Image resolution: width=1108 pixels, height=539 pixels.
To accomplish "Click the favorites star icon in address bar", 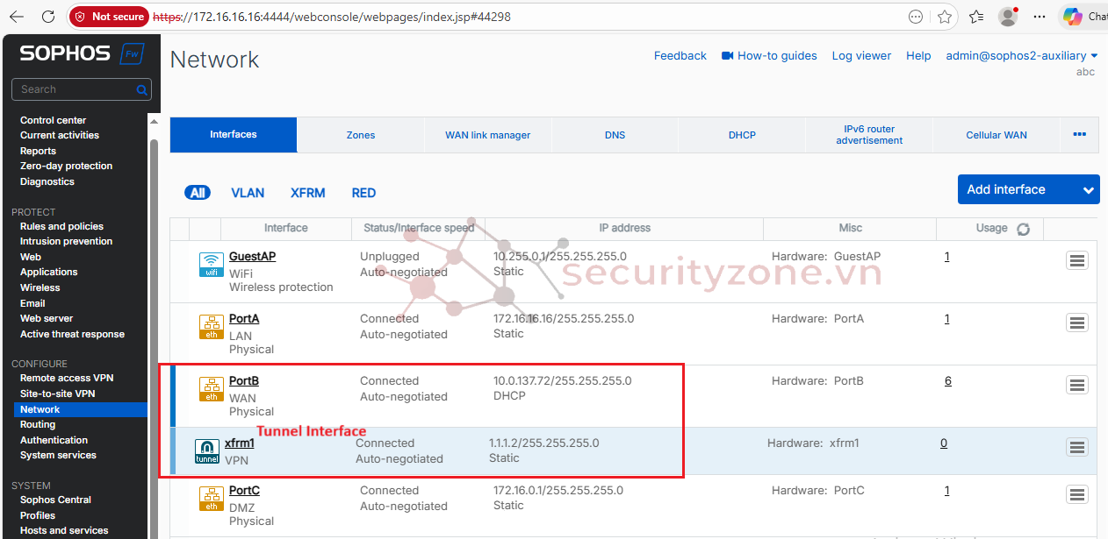I will point(945,17).
